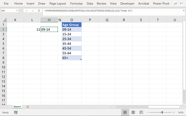Click the vertical scrollbar down arrow
This screenshot has width=186, height=116.
[184, 104]
